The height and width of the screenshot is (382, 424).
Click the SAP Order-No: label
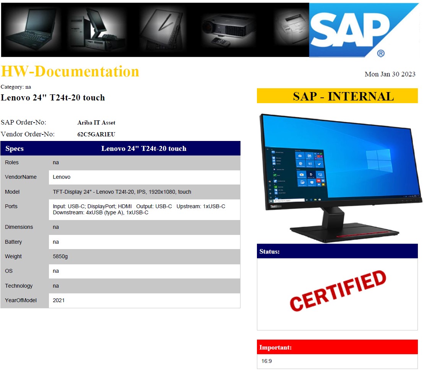tap(24, 122)
